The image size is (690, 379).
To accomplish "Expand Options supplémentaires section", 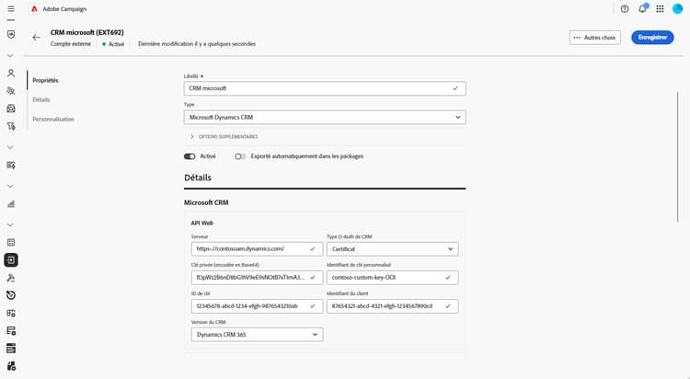I will click(224, 136).
